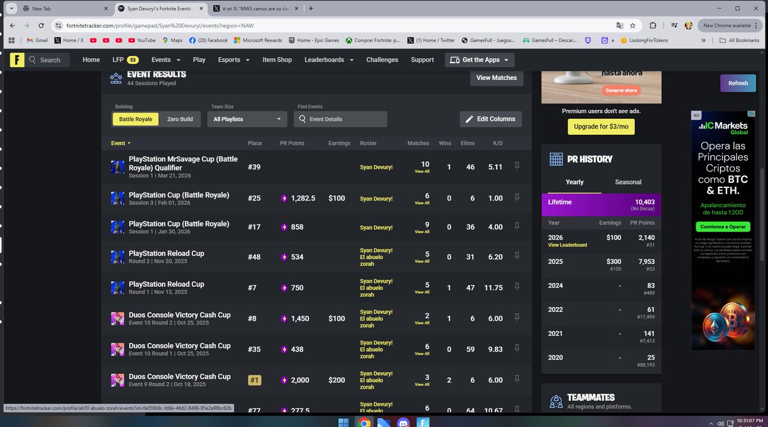Click the Find Events search field
768x427 pixels.
coord(340,119)
